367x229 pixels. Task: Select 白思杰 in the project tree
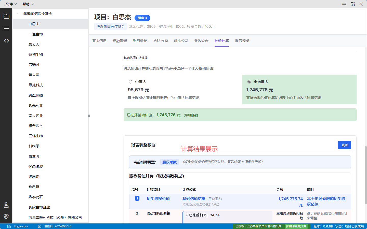point(51,24)
